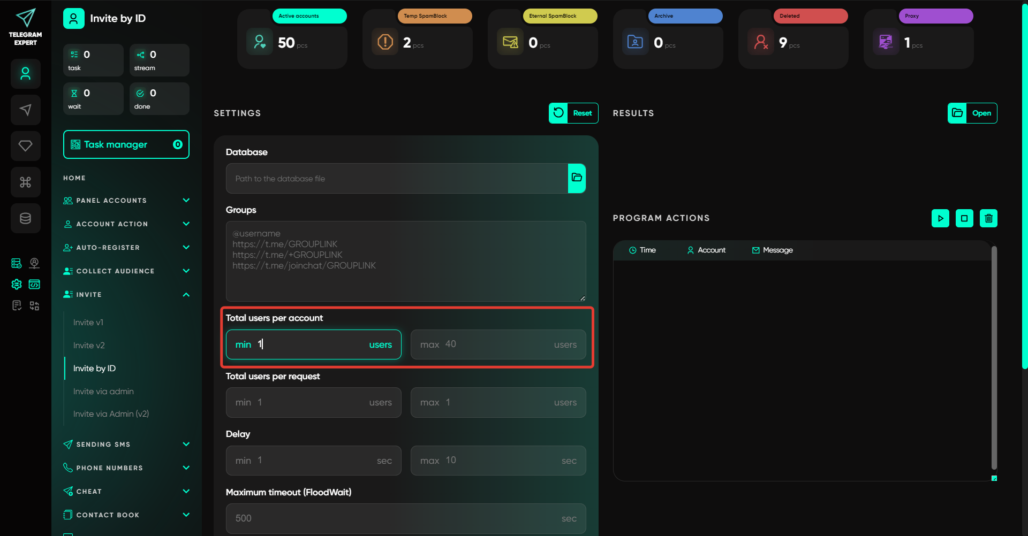Viewport: 1028px width, 536px height.
Task: Open the Task manager button
Action: pos(126,144)
